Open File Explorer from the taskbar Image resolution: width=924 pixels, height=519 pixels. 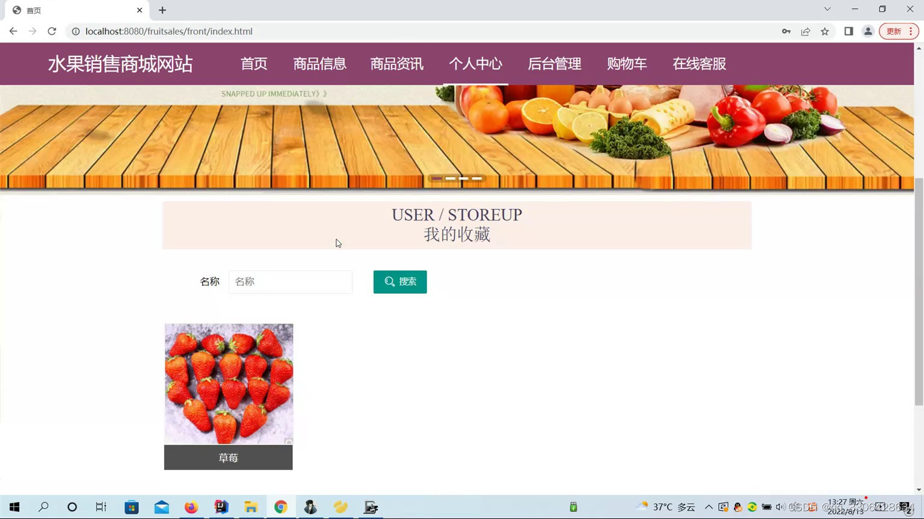(x=251, y=507)
